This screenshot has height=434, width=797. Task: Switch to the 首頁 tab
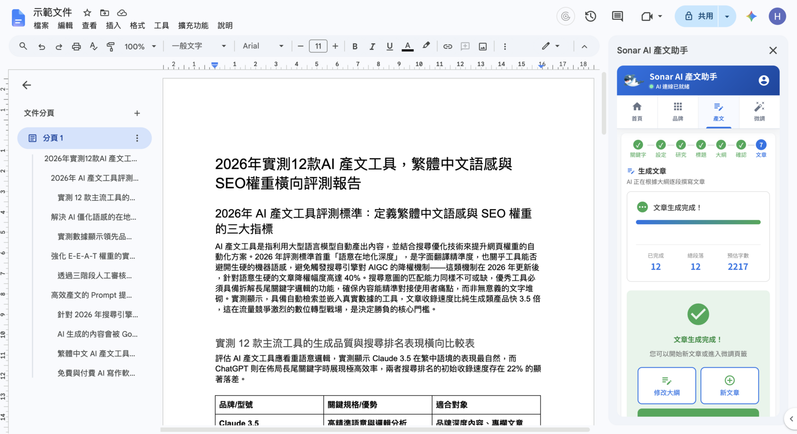coord(637,111)
